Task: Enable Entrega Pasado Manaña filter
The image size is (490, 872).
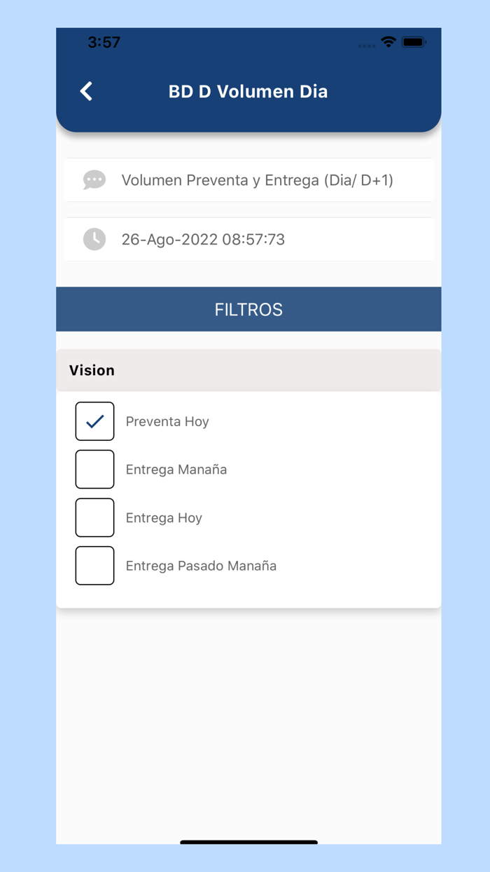Action: click(x=94, y=565)
